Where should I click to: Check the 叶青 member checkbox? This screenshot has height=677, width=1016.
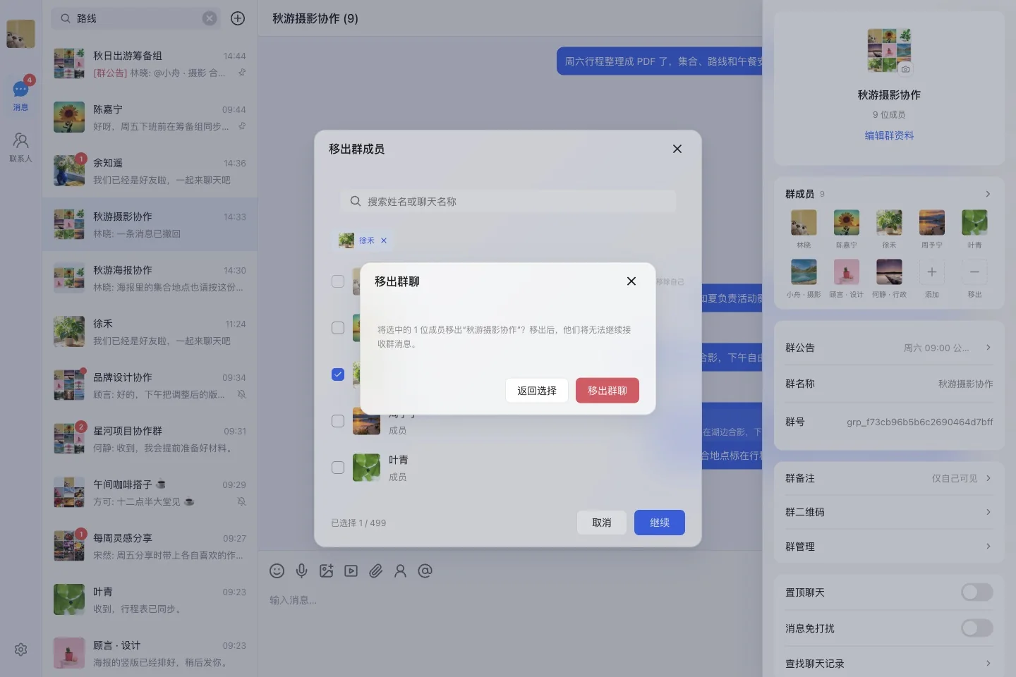click(338, 468)
